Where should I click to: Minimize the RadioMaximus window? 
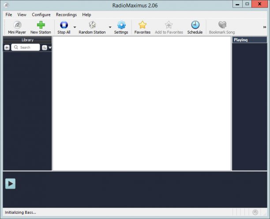point(237,4)
